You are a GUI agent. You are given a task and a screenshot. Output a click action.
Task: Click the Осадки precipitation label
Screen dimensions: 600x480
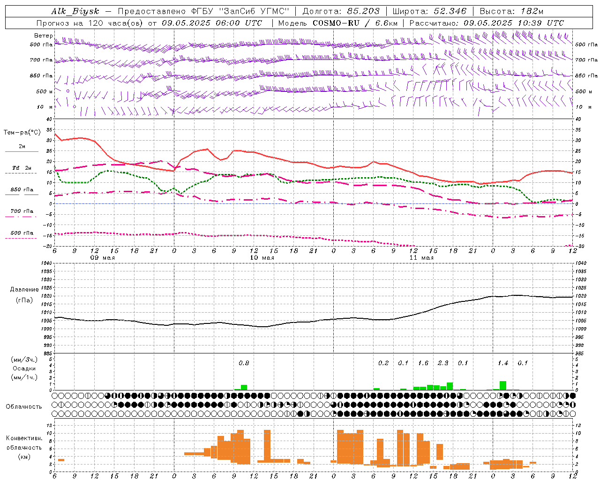(24, 368)
